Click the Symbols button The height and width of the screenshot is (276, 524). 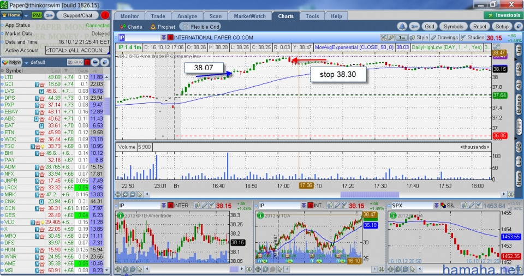tap(453, 26)
